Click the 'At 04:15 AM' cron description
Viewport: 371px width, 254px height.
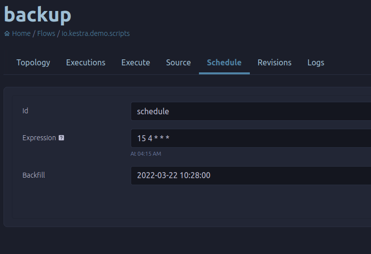click(146, 154)
